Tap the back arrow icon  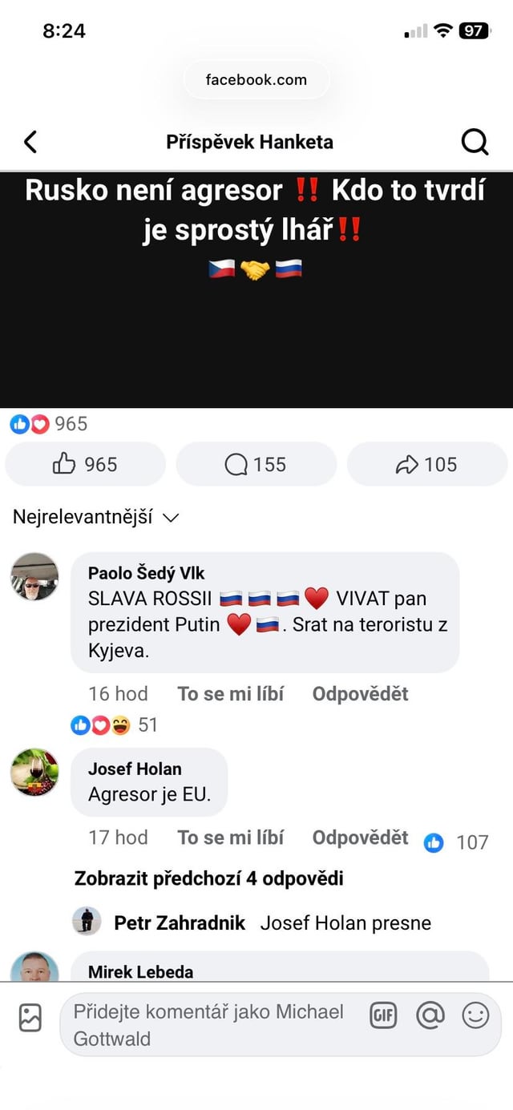coord(30,142)
